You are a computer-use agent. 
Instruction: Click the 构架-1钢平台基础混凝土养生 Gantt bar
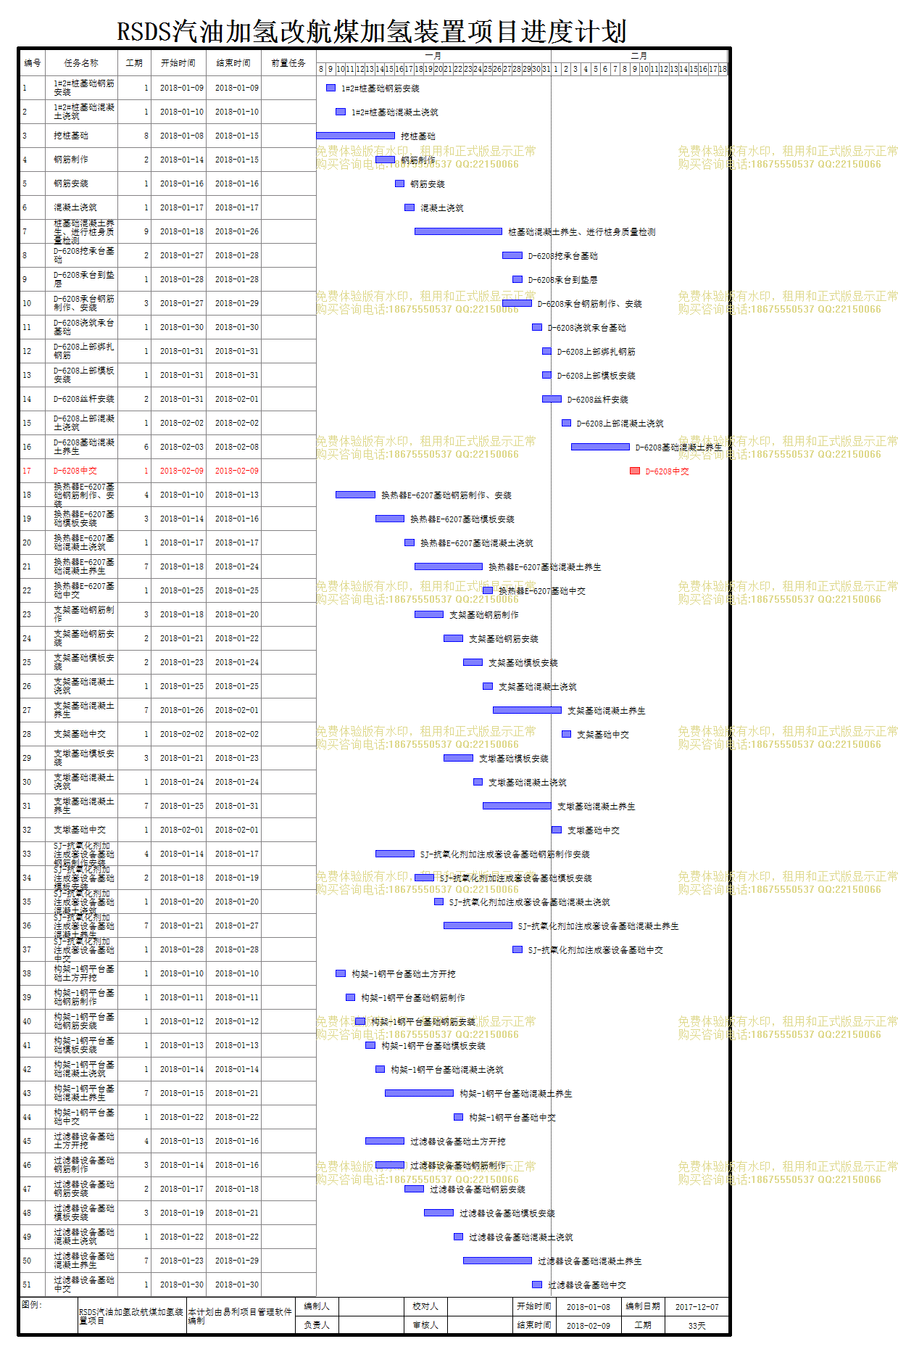tap(419, 1093)
